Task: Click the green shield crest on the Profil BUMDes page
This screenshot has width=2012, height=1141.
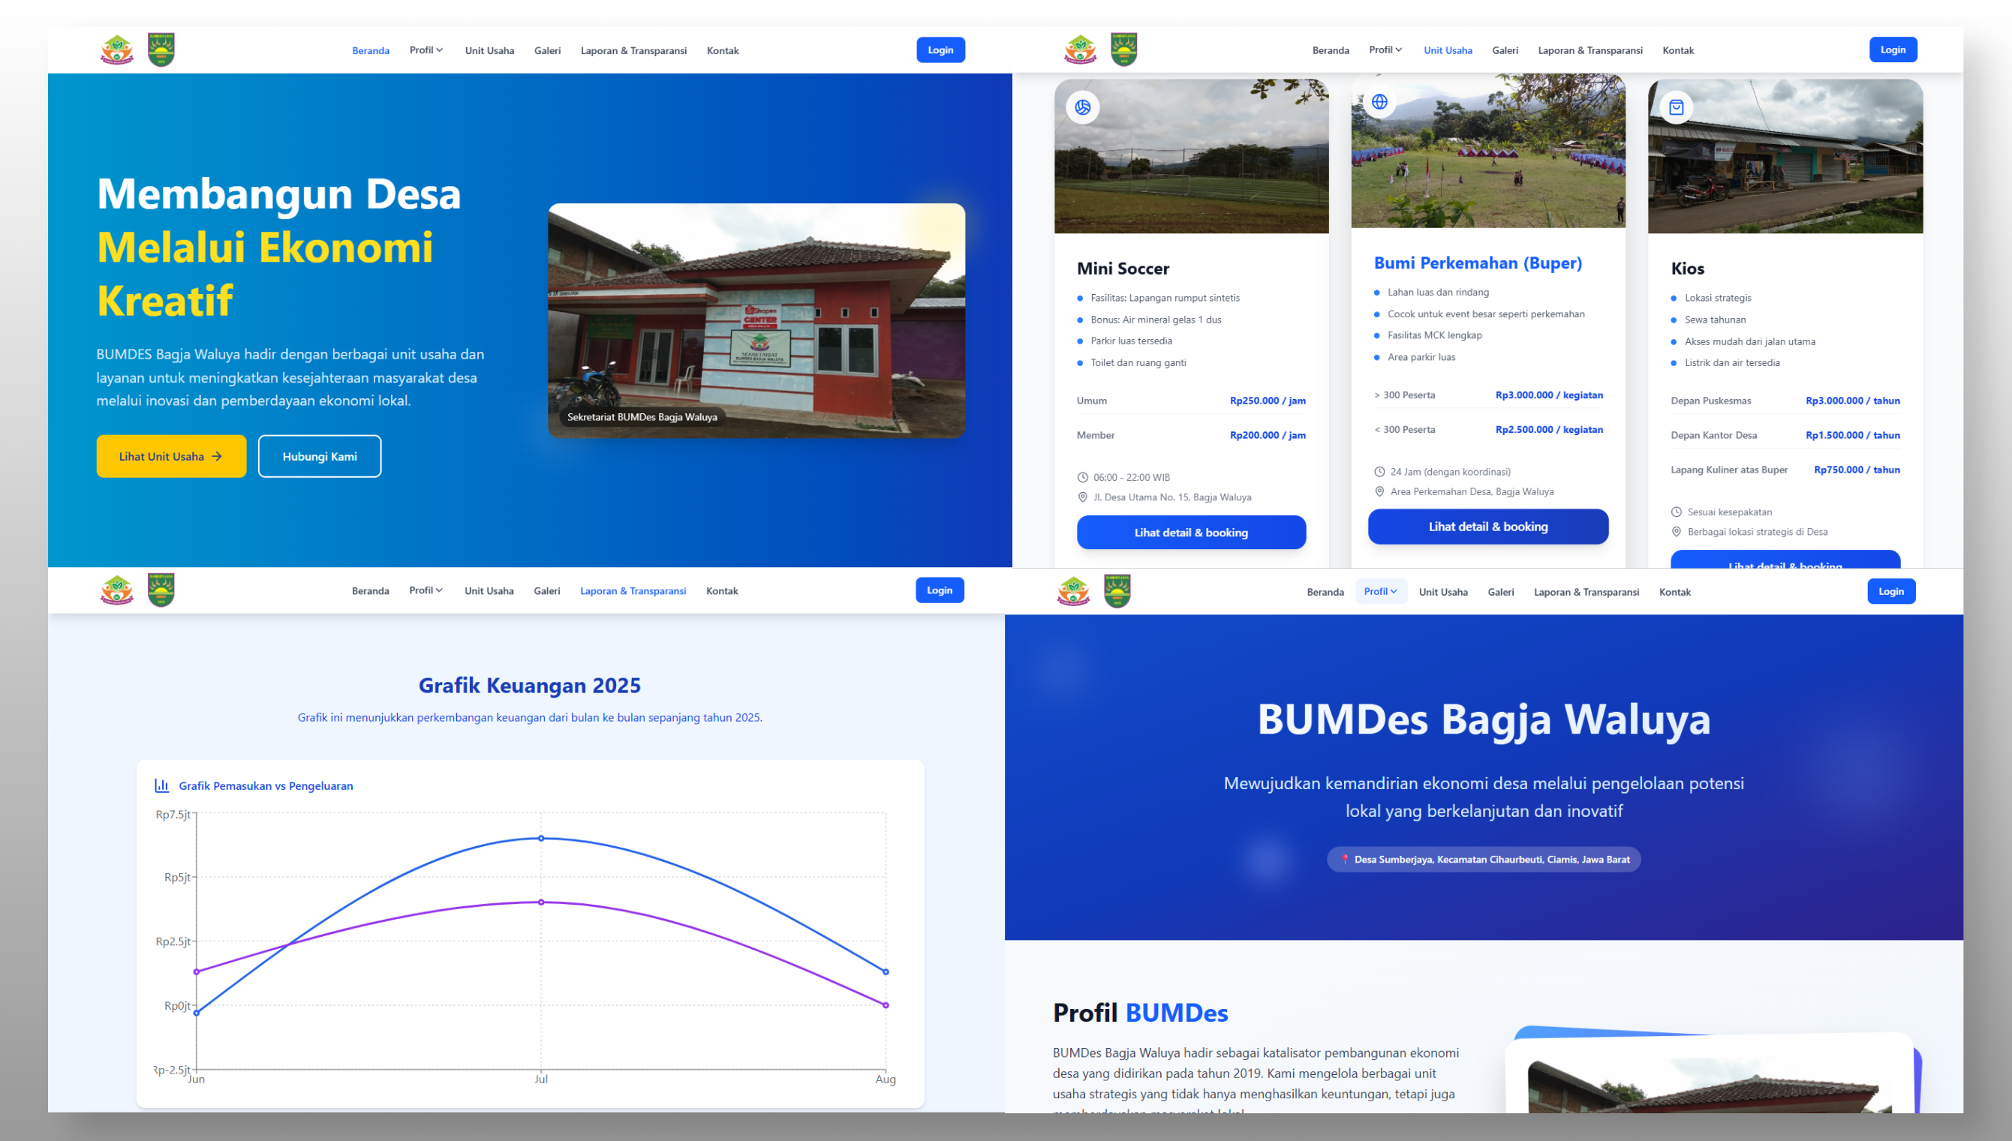Action: tap(1117, 592)
